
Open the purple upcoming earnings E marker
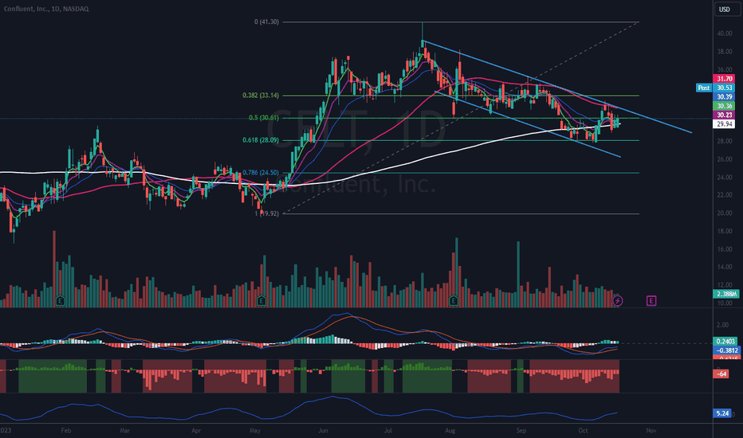(x=651, y=301)
